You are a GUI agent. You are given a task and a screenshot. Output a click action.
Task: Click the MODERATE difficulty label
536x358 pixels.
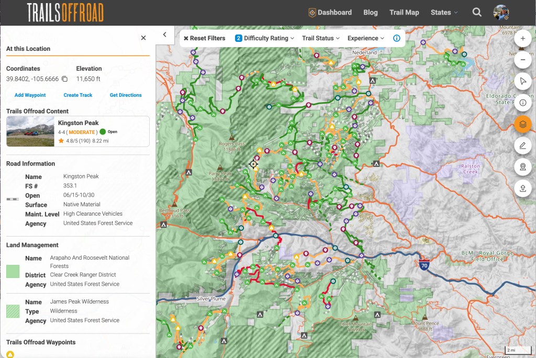[x=82, y=132]
